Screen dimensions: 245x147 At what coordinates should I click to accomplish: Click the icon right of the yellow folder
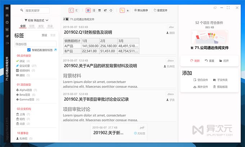pyautogui.click(x=128, y=10)
